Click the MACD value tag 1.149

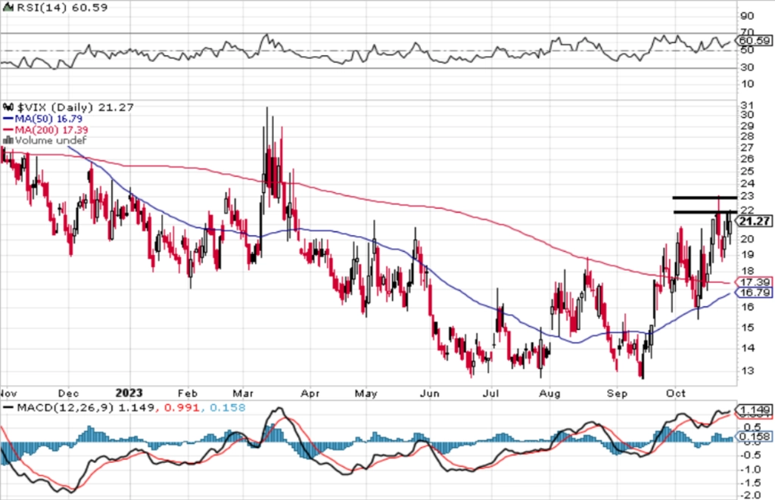(x=754, y=410)
